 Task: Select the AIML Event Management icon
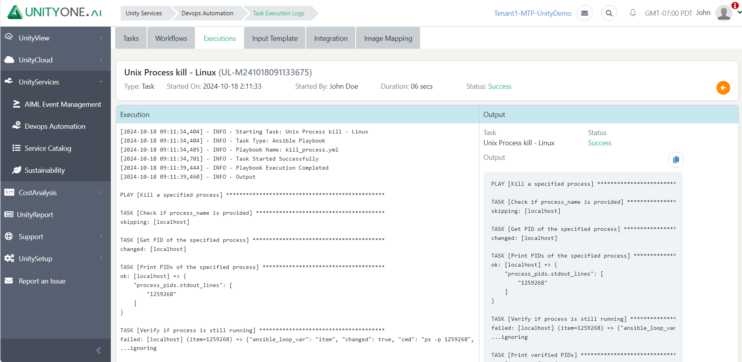[x=17, y=104]
